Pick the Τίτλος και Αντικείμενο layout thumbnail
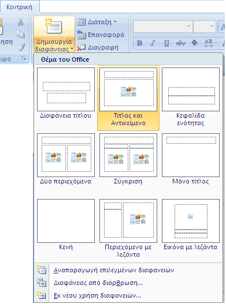 point(128,98)
